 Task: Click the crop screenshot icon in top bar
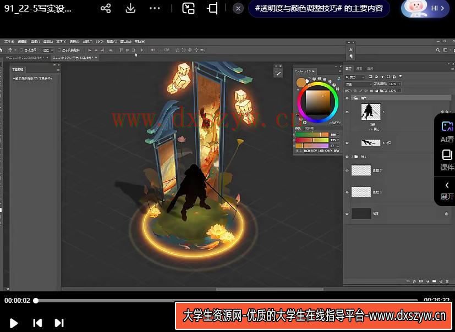tap(213, 8)
